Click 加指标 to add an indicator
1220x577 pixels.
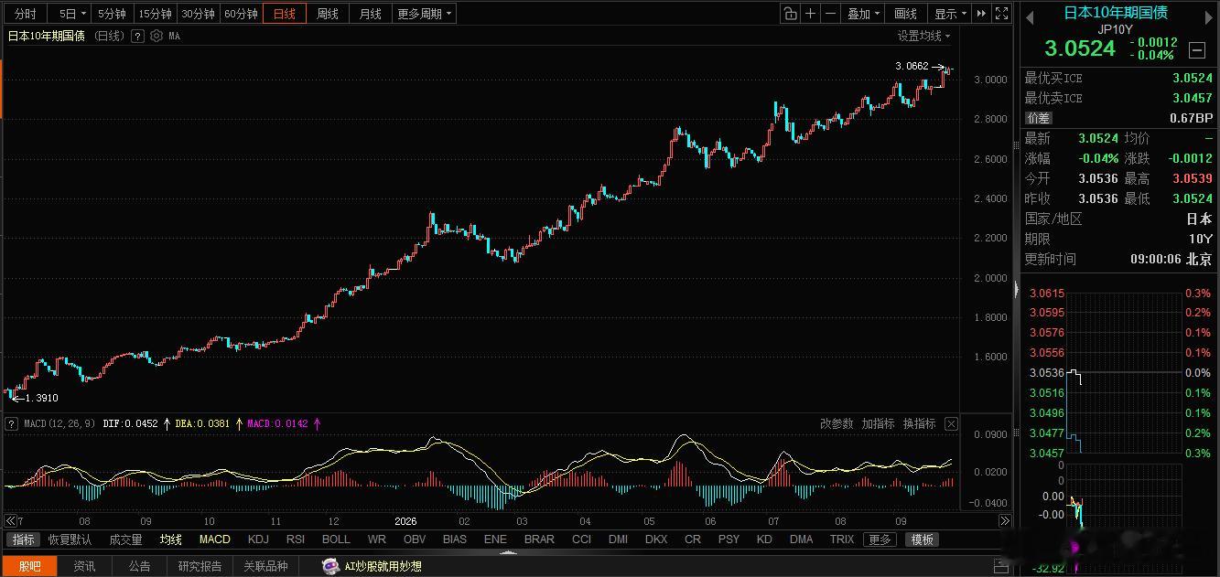click(x=878, y=423)
